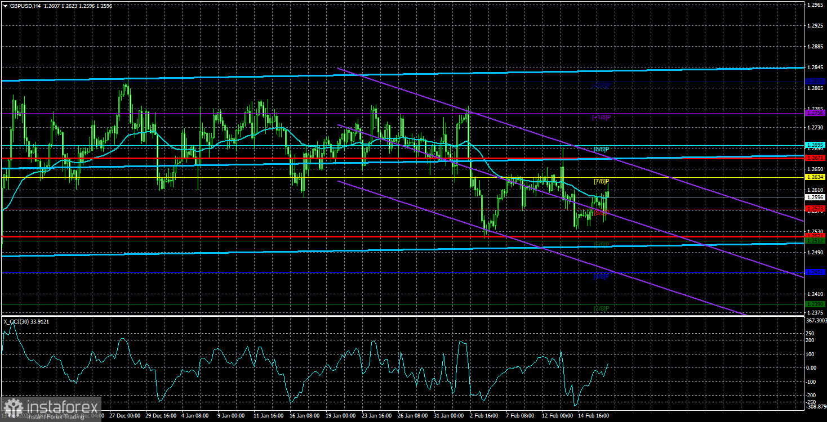The height and width of the screenshot is (422, 827).
Task: Select the 1.2730 price scale value
Action: point(814,128)
